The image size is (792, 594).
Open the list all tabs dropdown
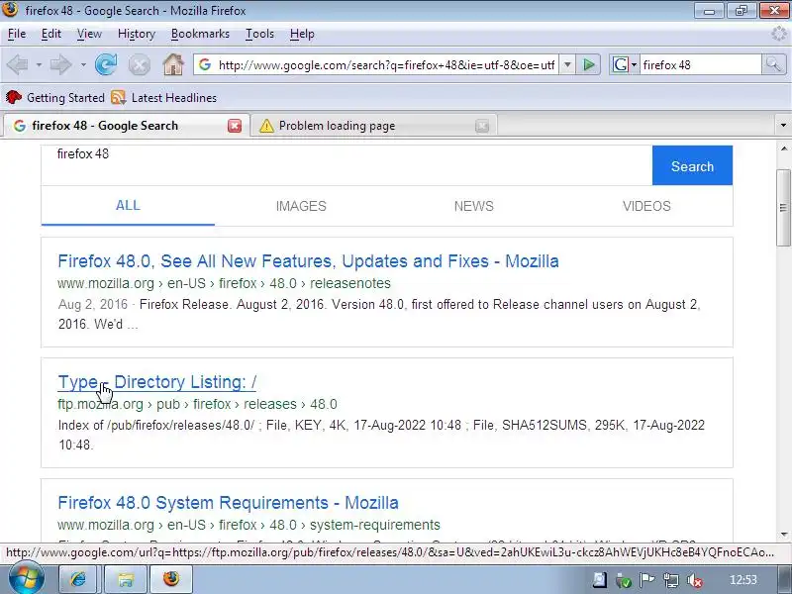tap(783, 126)
